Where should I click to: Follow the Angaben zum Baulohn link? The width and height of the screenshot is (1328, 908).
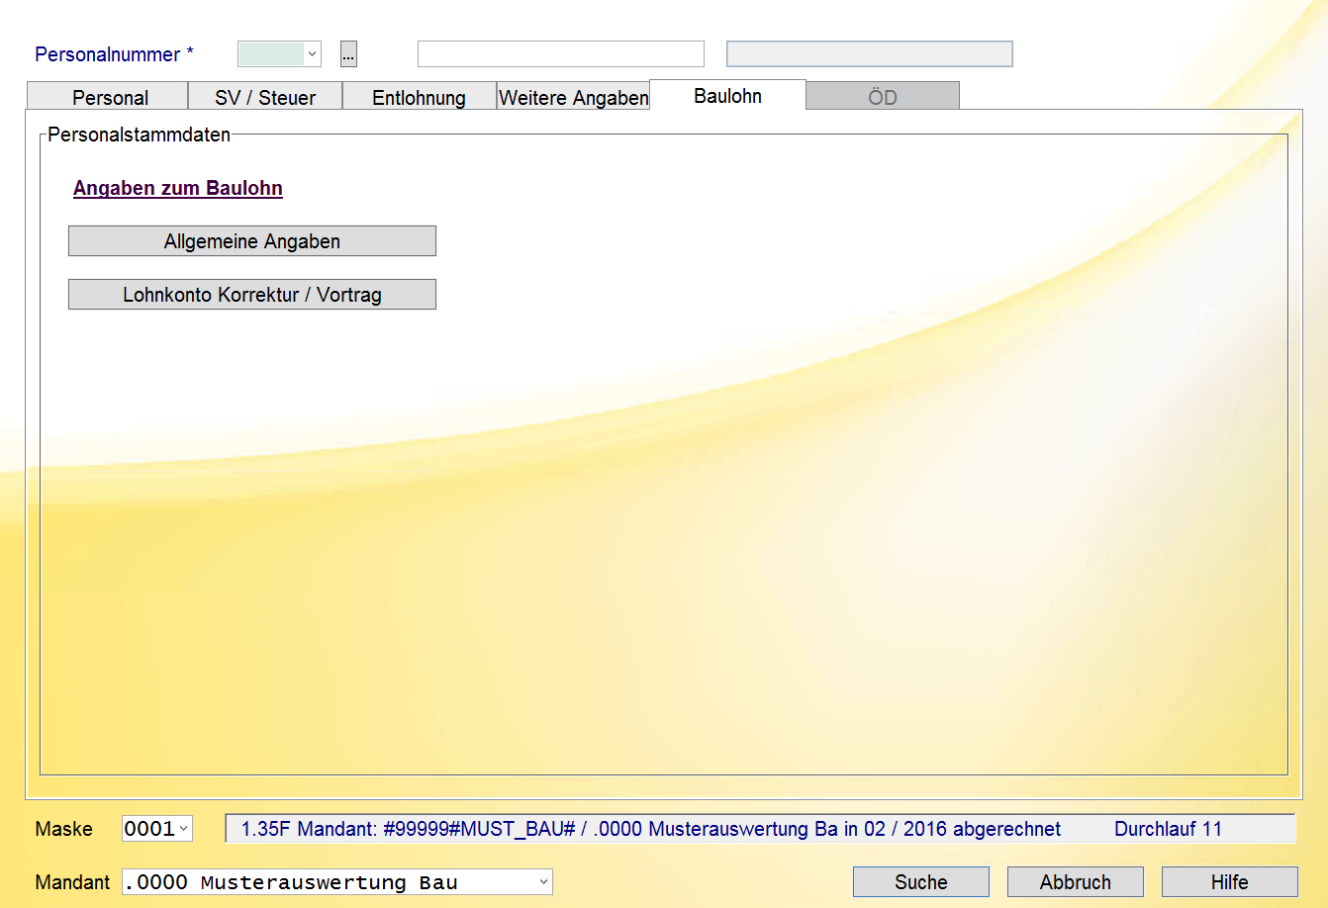tap(178, 188)
